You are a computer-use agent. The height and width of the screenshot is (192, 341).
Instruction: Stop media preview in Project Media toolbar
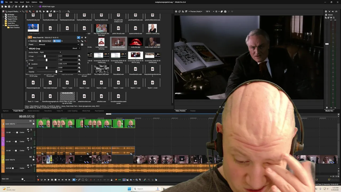pos(47,11)
